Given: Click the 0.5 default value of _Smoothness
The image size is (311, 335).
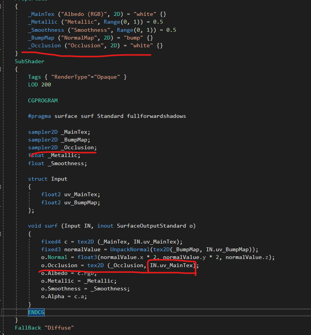Looking at the screenshot, I should pos(171,30).
